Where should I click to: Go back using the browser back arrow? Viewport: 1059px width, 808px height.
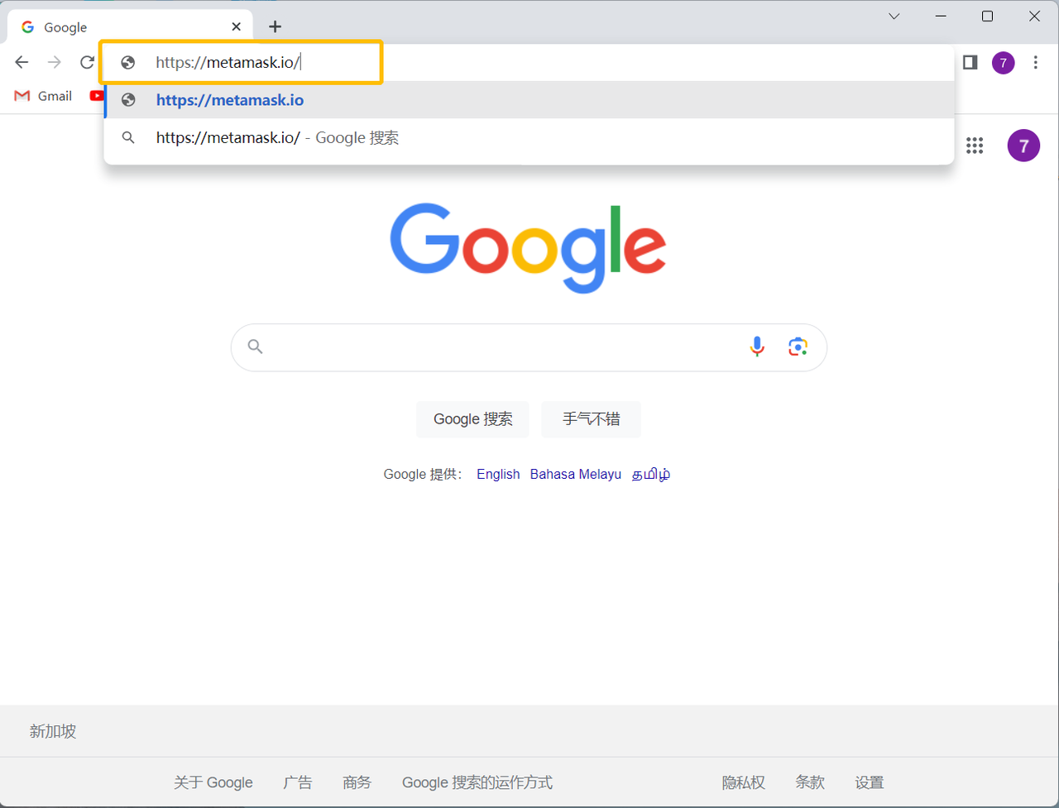(22, 62)
